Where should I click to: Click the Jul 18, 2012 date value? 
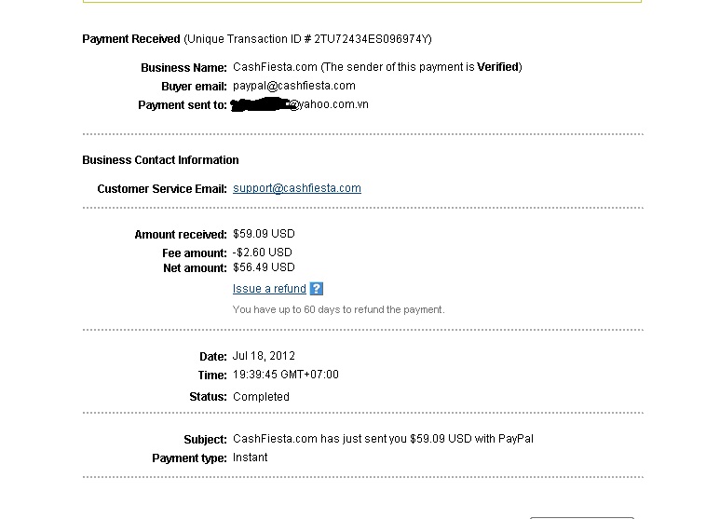point(264,356)
